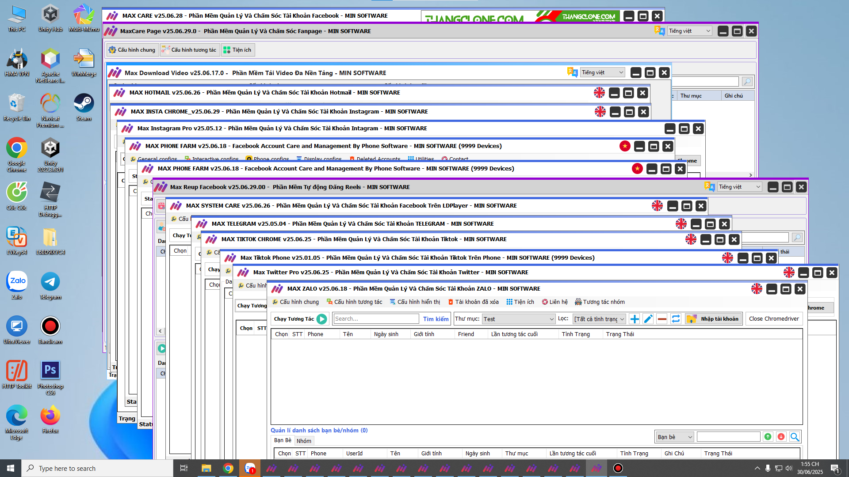Open WinMerge desktop icon

coord(84,62)
